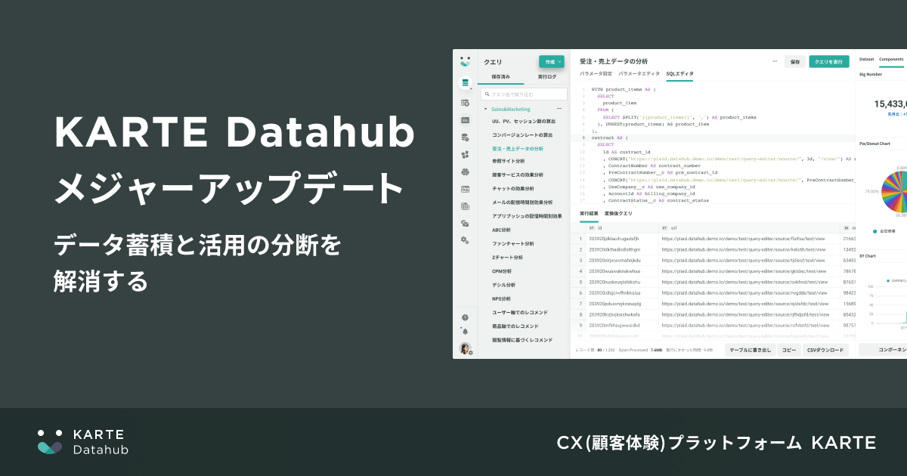Select the ABC分析 query in the list
907x476 pixels.
pyautogui.click(x=501, y=231)
